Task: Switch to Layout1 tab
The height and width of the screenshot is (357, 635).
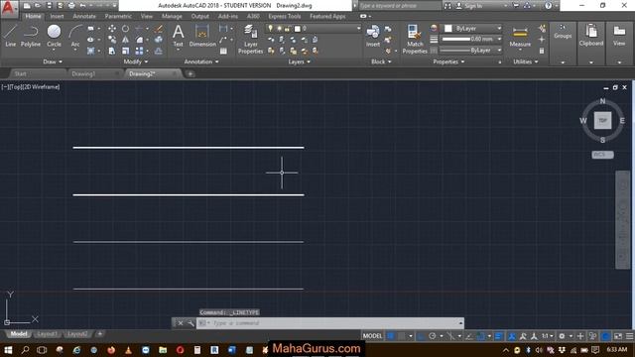Action: 47,334
